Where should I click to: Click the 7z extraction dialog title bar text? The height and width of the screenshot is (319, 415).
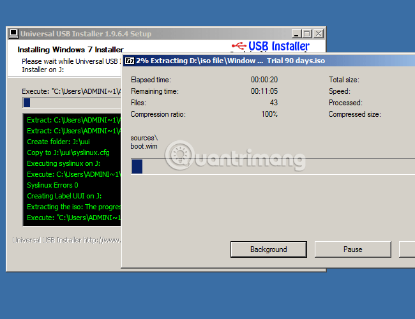click(230, 61)
